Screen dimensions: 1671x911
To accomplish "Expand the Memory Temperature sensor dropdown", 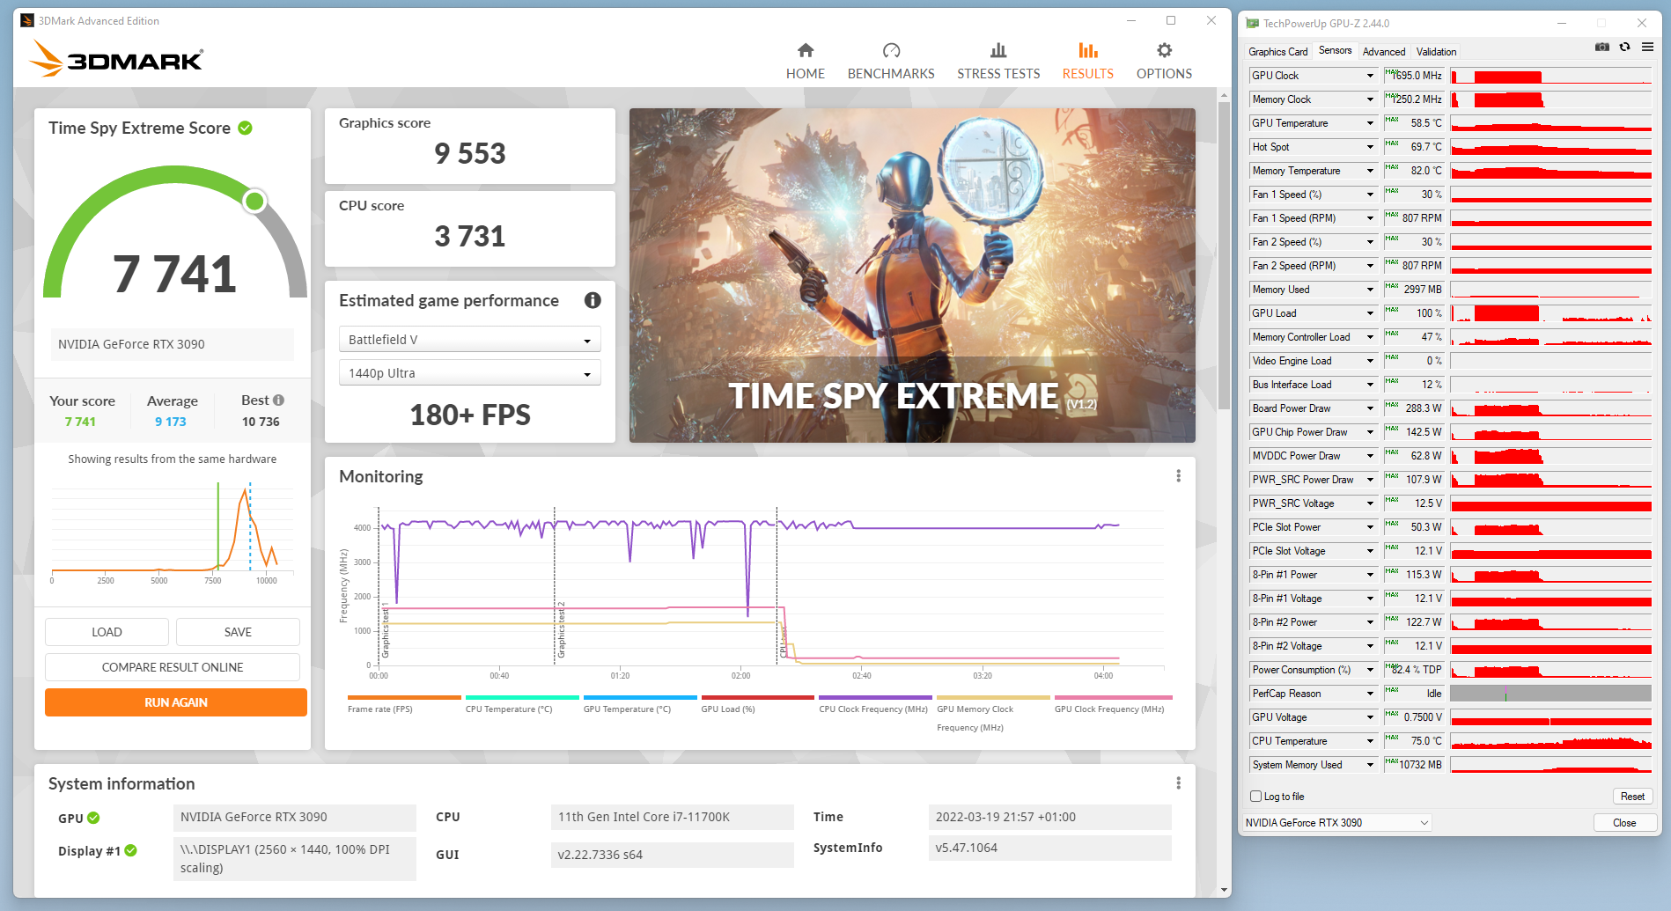I will tap(1370, 171).
